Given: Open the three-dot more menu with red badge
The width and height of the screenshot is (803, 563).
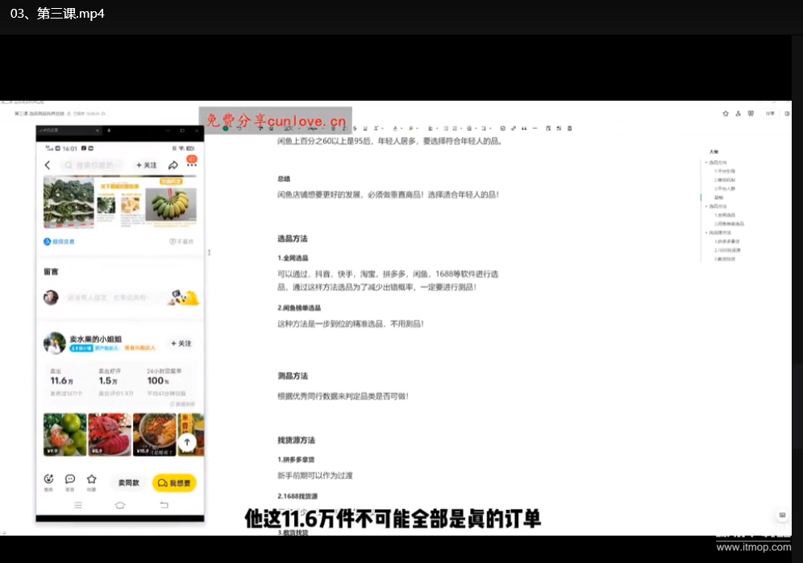Looking at the screenshot, I should (x=192, y=164).
